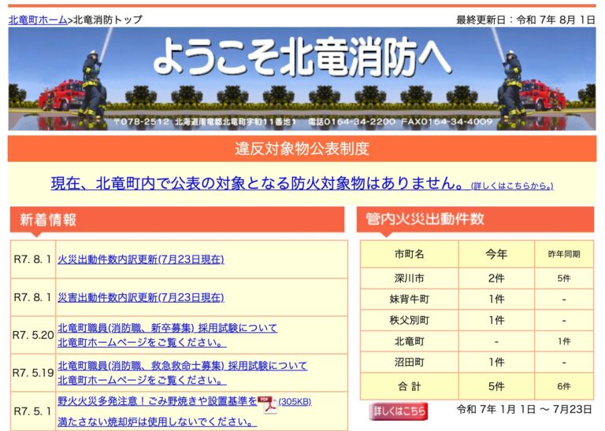Open 火災出動件数内訳更新(7月23日現在) news link

pyautogui.click(x=140, y=260)
